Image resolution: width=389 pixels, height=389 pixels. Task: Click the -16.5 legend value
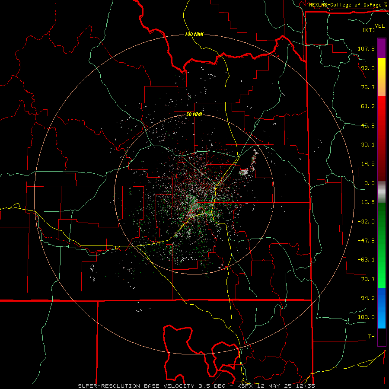(366, 202)
